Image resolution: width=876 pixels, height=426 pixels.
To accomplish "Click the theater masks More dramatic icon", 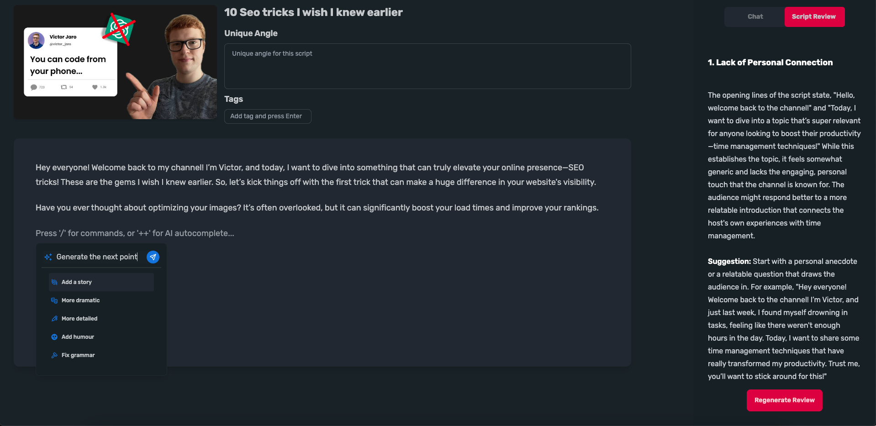I will pos(54,300).
